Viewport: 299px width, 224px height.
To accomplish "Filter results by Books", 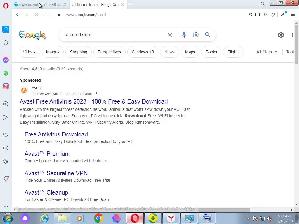I will click(211, 52).
